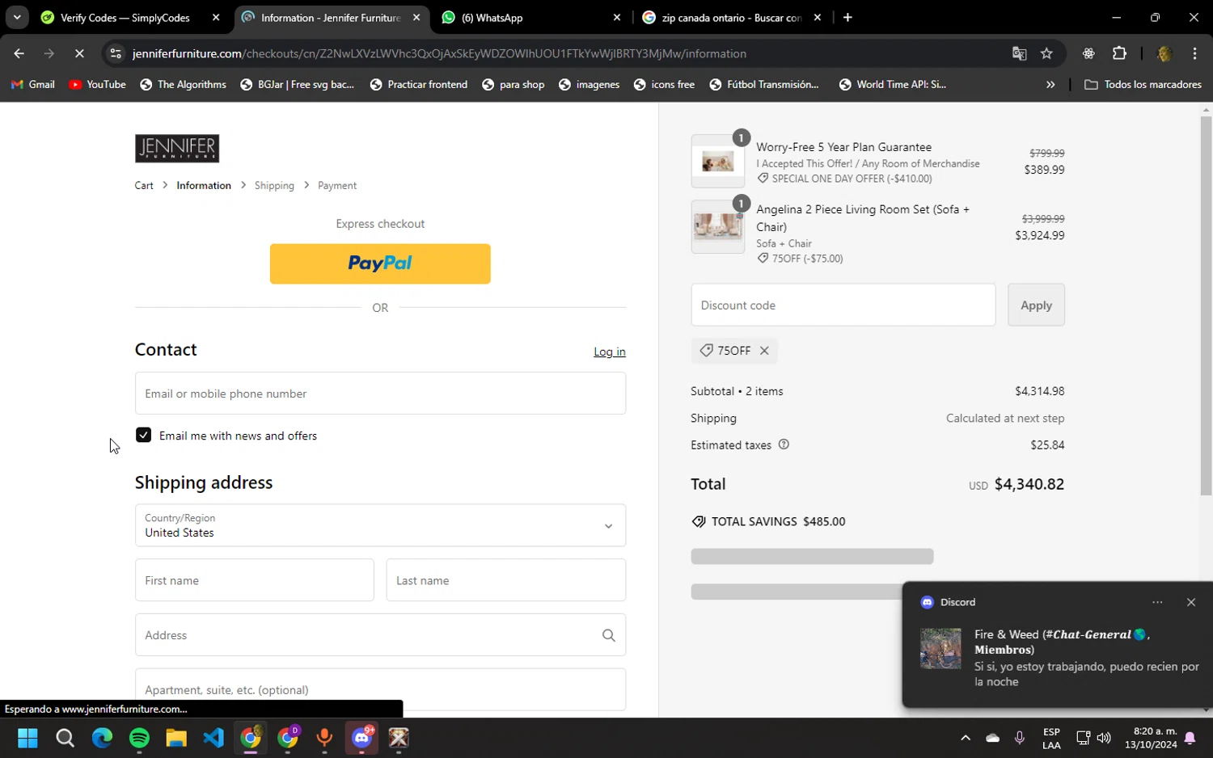Open the Chrome three-dot menu
The width and height of the screenshot is (1213, 758).
pos(1194,53)
